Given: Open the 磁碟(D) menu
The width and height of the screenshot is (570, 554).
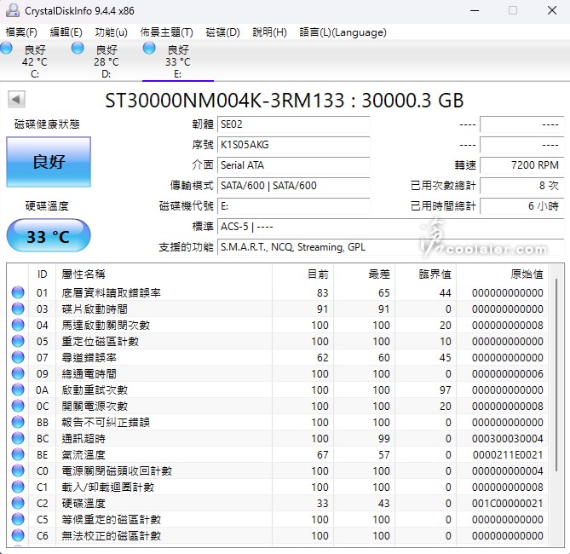Looking at the screenshot, I should point(222,32).
